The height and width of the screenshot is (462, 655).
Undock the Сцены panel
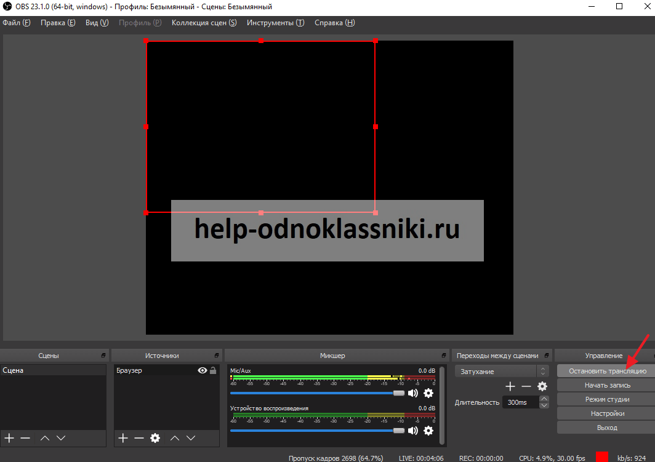[103, 356]
